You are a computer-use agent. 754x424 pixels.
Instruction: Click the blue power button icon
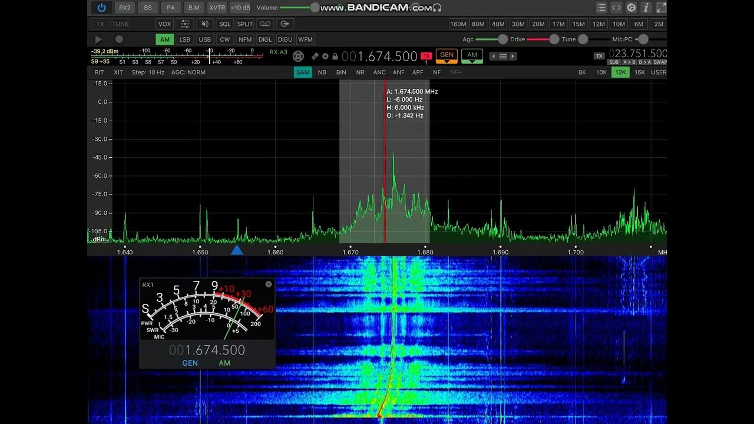point(102,8)
